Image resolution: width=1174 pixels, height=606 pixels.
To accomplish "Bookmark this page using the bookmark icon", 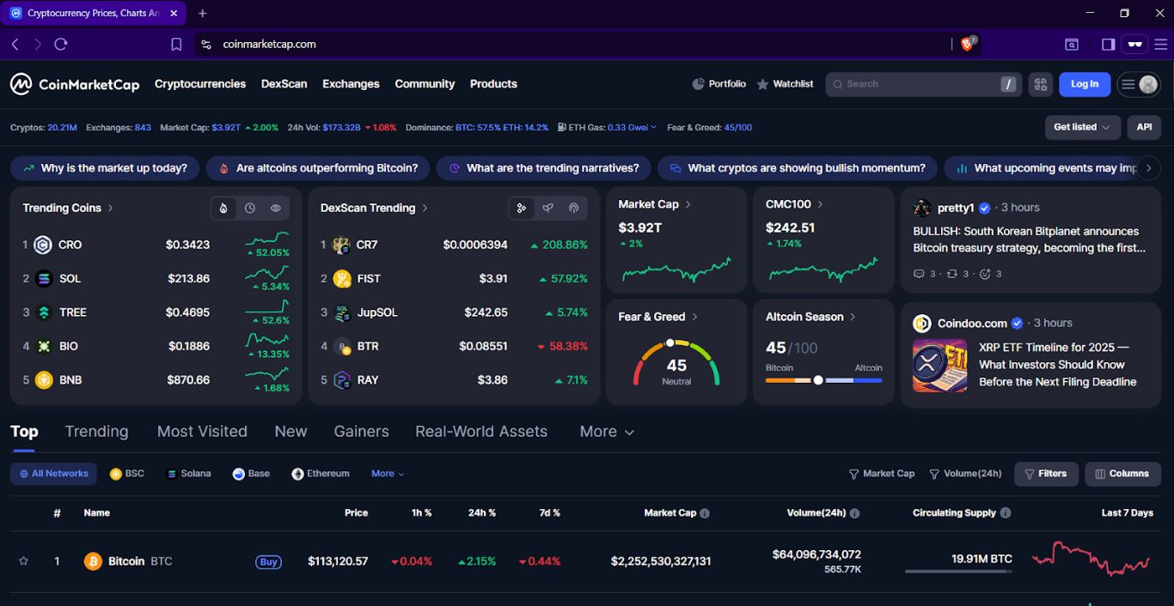I will pos(176,44).
